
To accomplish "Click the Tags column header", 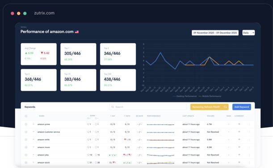I will (228, 116).
